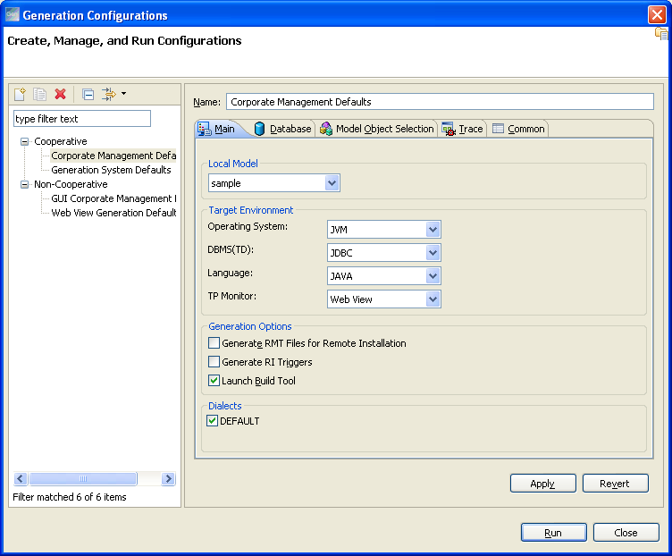Click the tree scrollbar right arrow
Viewport: 672px width, 556px height.
[x=168, y=478]
